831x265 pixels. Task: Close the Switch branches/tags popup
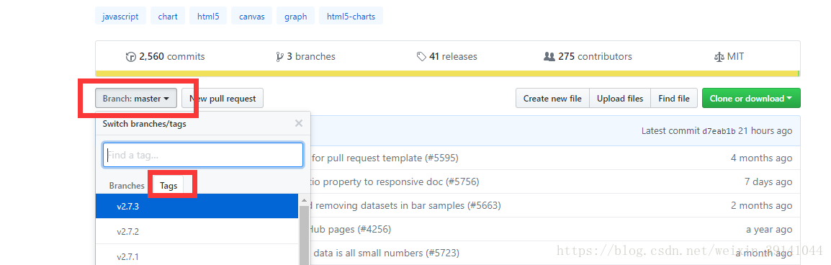click(x=299, y=123)
